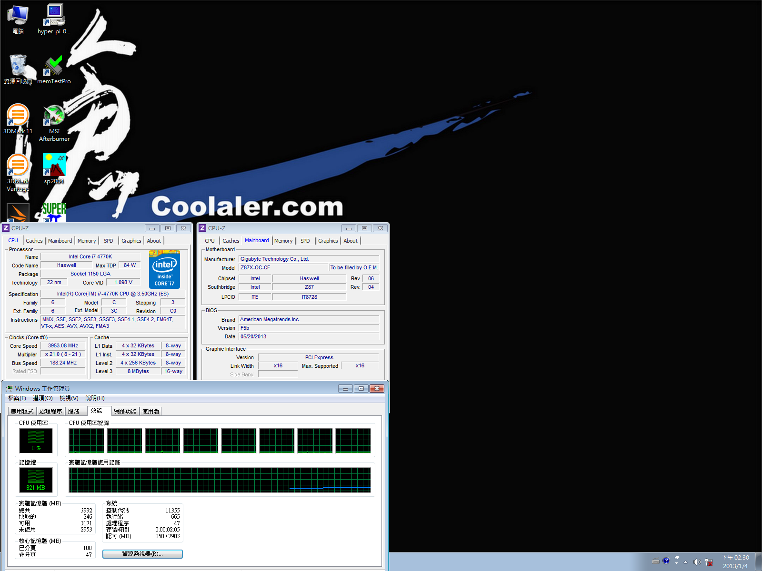Open About tab in the left CPU-Z window
Viewport: 762px width, 571px height.
click(x=154, y=241)
